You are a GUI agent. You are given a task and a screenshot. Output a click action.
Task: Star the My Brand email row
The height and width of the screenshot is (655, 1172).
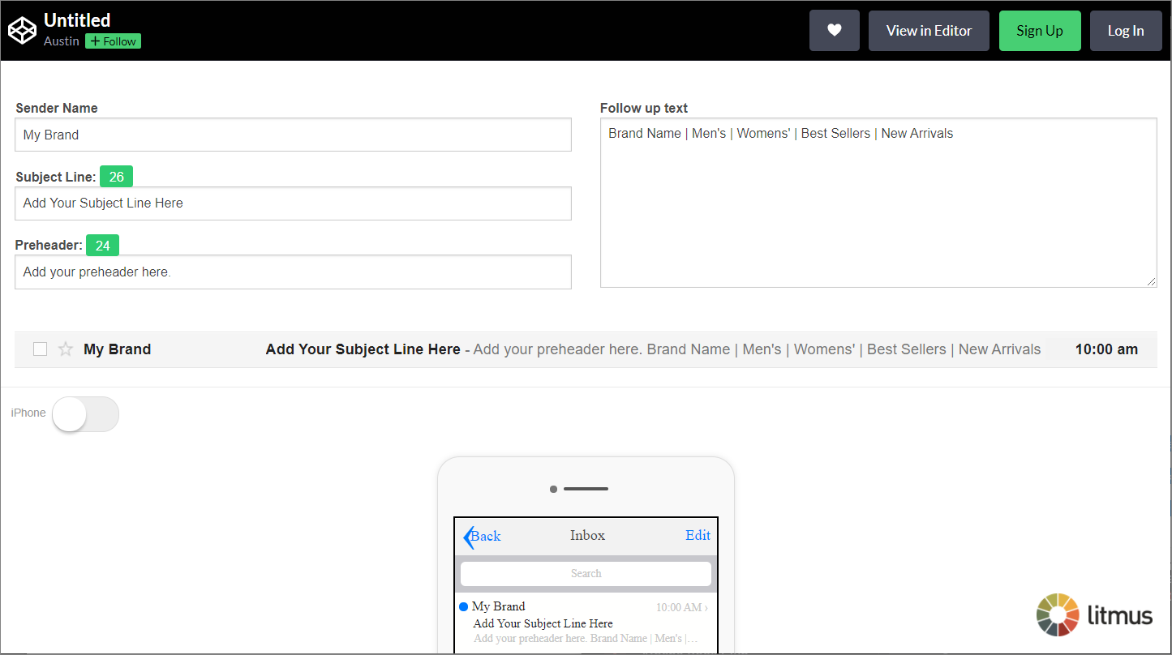coord(66,349)
